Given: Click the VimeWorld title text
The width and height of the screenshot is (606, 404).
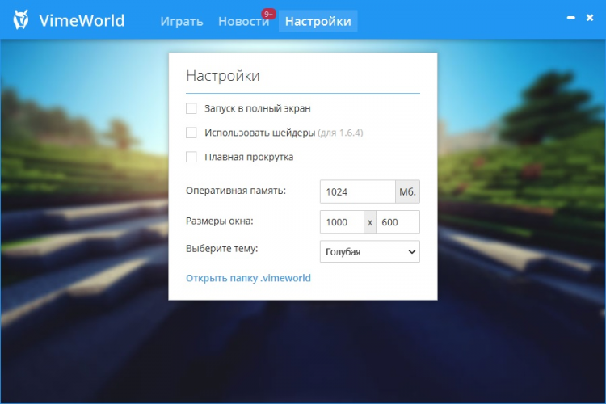Looking at the screenshot, I should pyautogui.click(x=82, y=20).
